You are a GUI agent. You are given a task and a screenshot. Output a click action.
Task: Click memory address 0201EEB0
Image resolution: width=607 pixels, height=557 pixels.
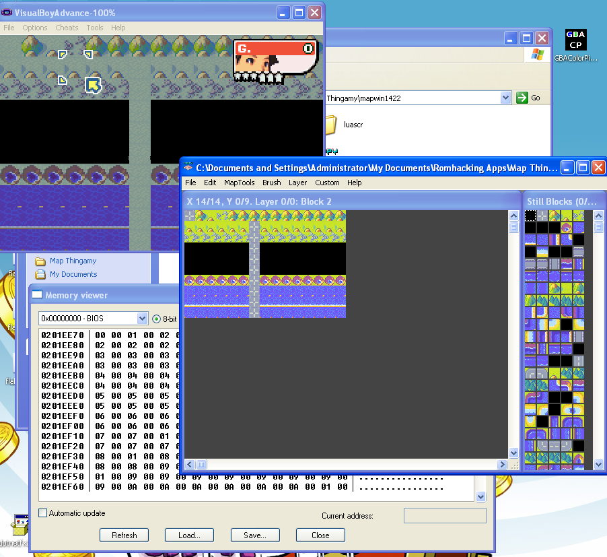click(x=63, y=375)
